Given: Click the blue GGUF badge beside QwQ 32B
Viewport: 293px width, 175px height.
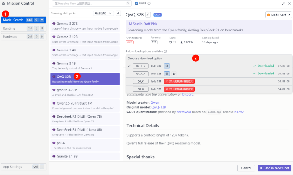Looking at the screenshot, I should [158, 15].
